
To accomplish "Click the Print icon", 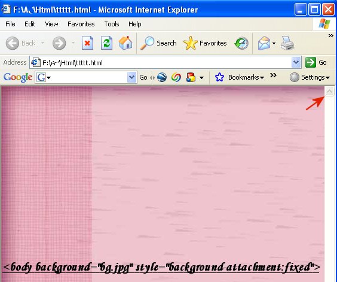I will pos(287,43).
